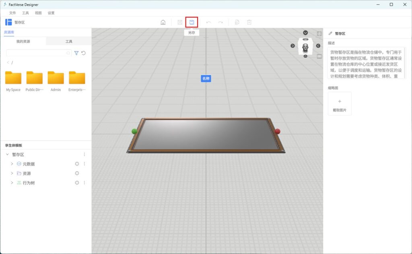Click the focus target icon at the viewport's top-right
This screenshot has width=412, height=254.
click(319, 34)
